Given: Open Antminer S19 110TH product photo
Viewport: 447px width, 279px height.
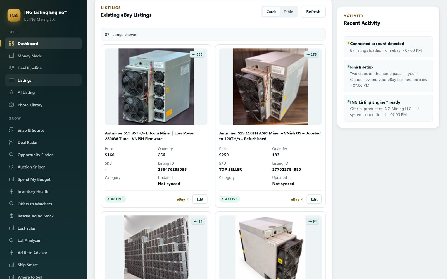Looking at the screenshot, I should click(x=270, y=86).
